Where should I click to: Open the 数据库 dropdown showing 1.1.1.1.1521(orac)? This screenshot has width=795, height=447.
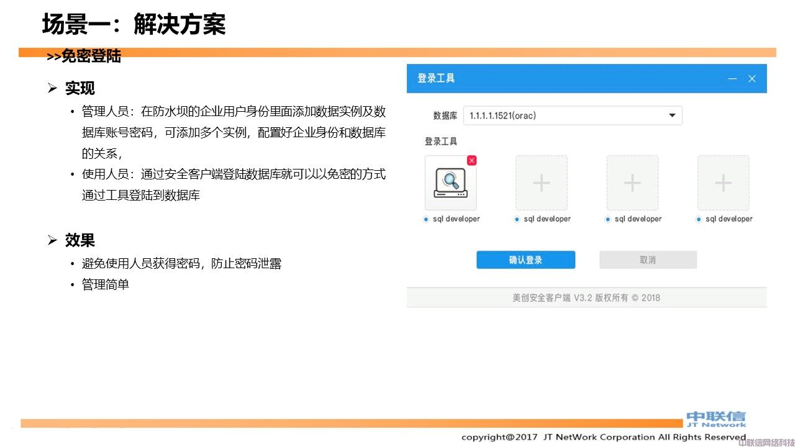[x=573, y=115]
